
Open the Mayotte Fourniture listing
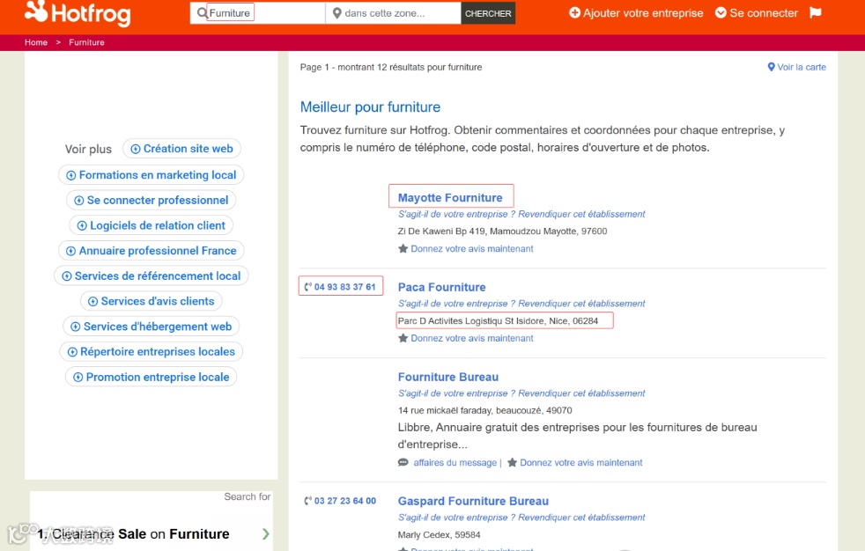coord(450,197)
